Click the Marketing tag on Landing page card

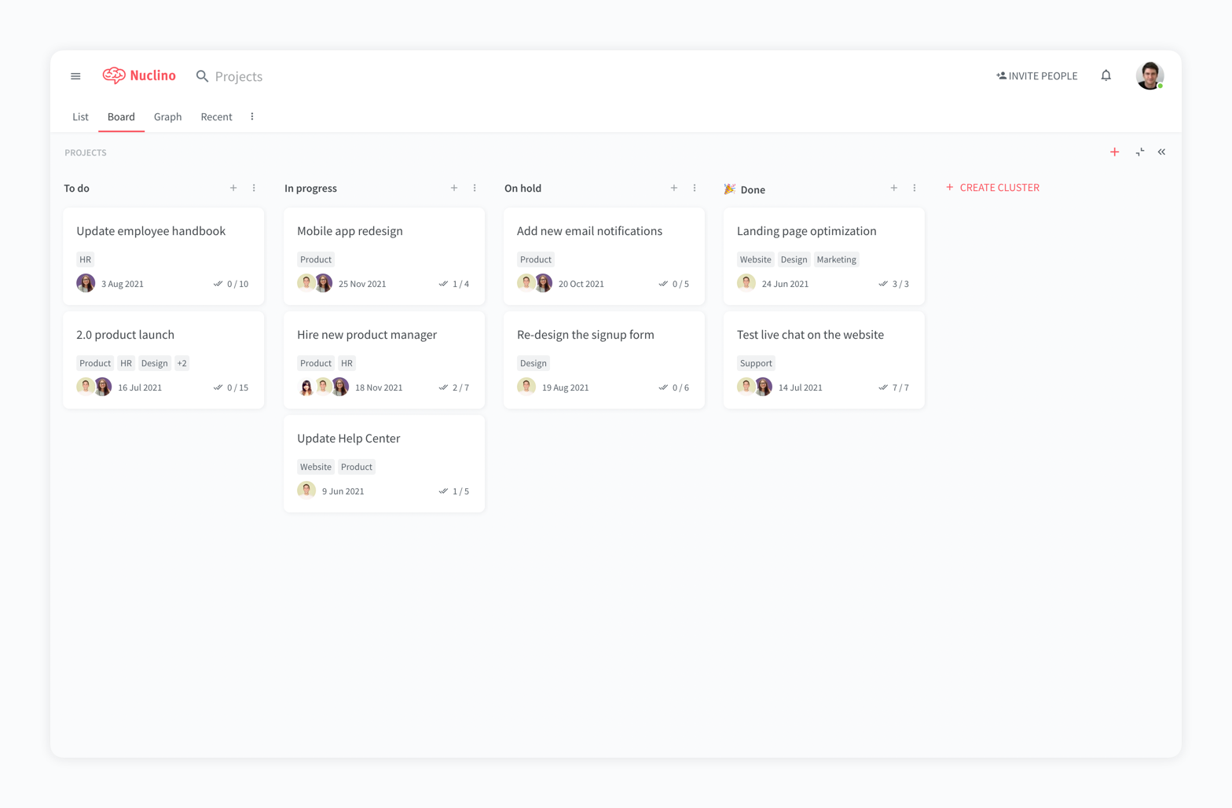pos(836,259)
